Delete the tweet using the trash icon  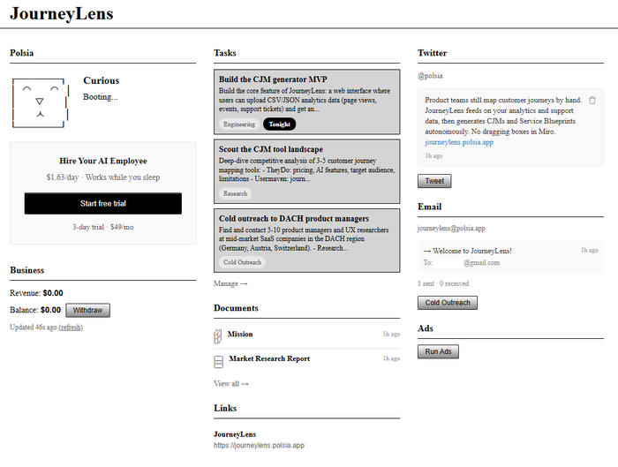pyautogui.click(x=592, y=101)
